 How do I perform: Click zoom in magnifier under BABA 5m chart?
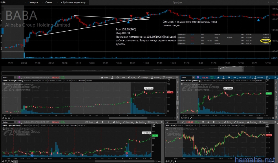(184, 118)
